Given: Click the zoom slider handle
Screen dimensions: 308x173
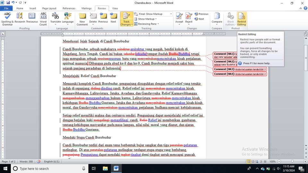Looking at the screenshot, I should click(x=292, y=161).
